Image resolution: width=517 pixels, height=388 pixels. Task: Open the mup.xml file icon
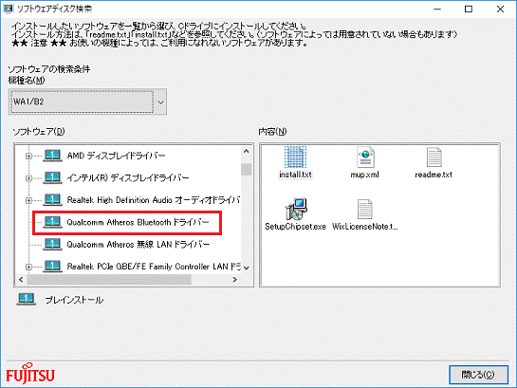click(365, 157)
